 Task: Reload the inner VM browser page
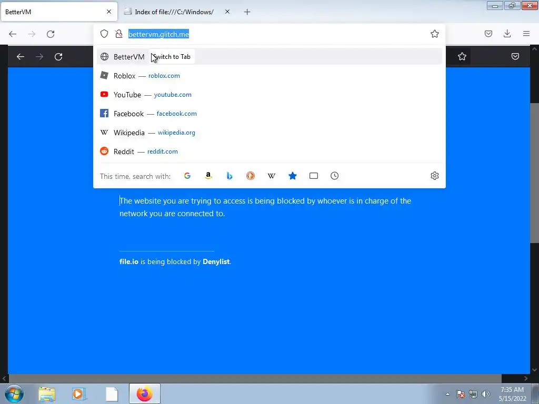pyautogui.click(x=58, y=57)
